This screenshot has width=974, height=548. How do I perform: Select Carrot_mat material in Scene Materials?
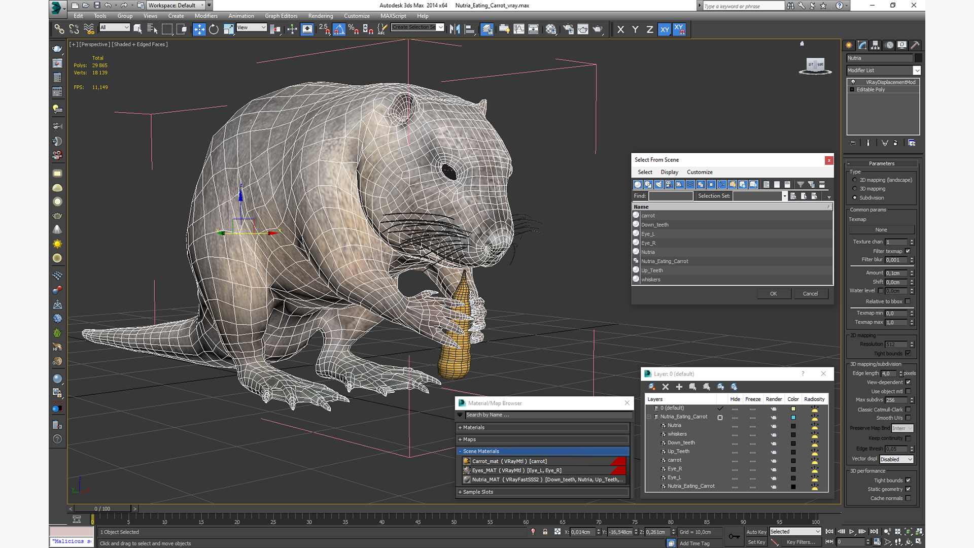tap(544, 461)
